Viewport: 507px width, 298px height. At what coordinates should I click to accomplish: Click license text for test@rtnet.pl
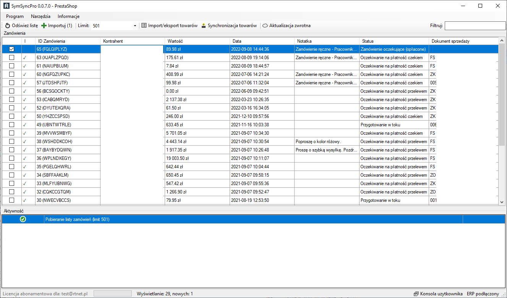click(x=45, y=294)
